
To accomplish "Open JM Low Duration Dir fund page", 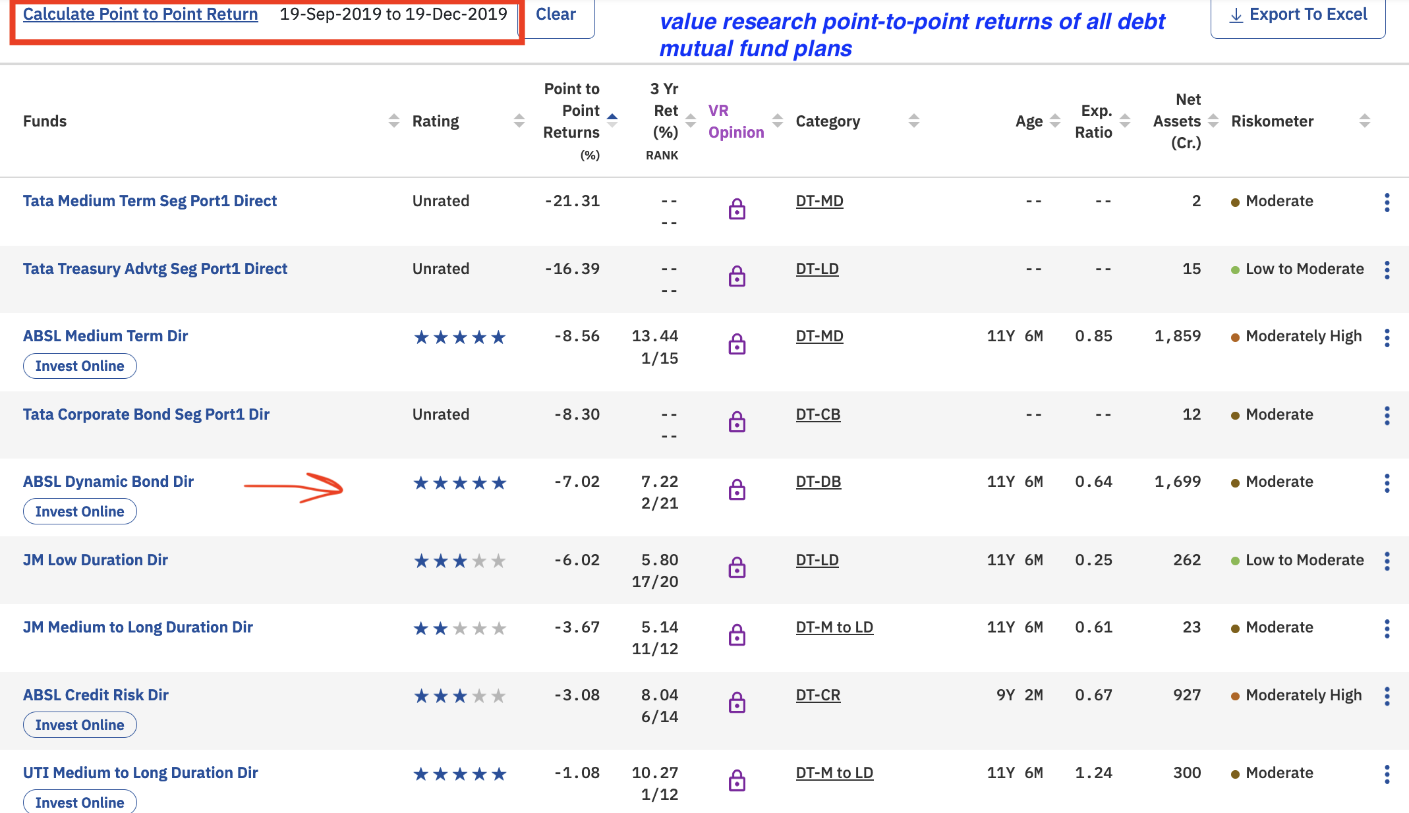I will coord(96,560).
